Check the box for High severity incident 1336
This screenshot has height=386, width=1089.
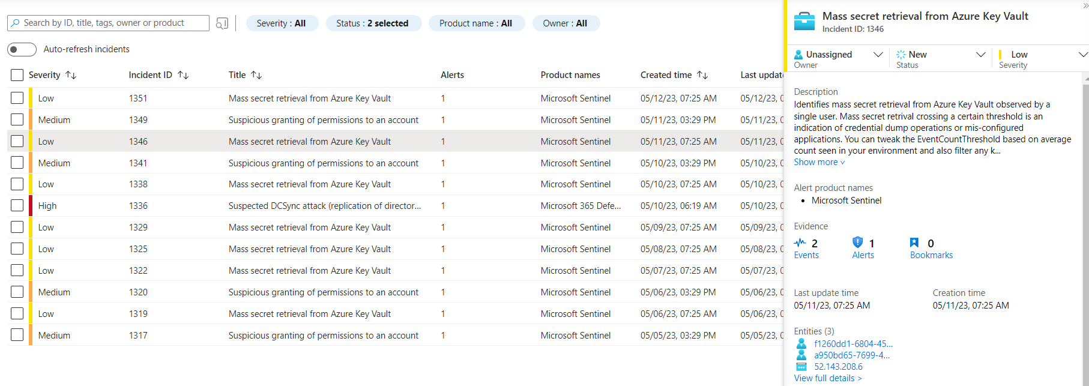tap(17, 206)
